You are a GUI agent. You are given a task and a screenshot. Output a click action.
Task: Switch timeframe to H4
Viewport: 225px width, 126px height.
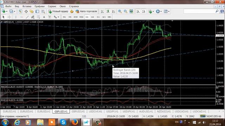tap(92, 17)
